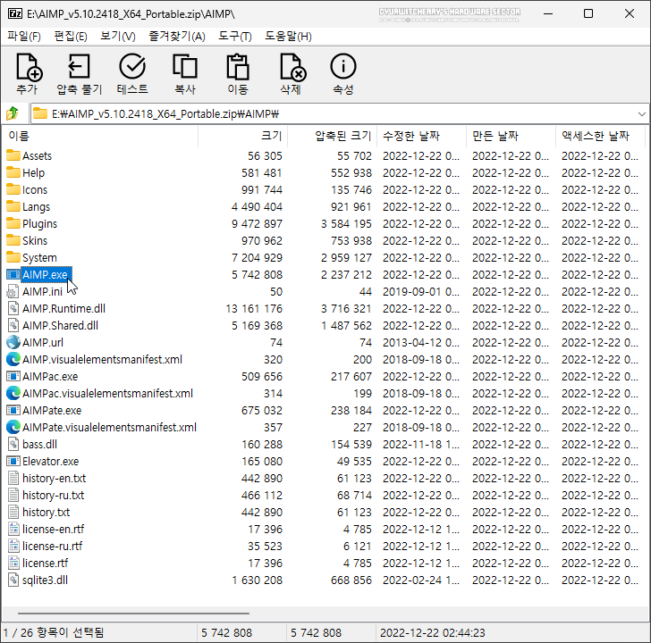Click status bar date 2022-12-22 02:44:23
This screenshot has width=651, height=643.
pos(433,632)
